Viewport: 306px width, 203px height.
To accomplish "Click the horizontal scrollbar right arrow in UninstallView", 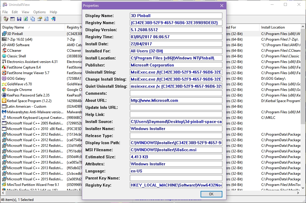I will 298,193.
